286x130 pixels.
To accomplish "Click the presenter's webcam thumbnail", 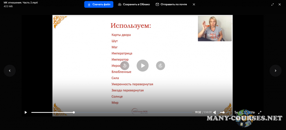I will click(215, 29).
